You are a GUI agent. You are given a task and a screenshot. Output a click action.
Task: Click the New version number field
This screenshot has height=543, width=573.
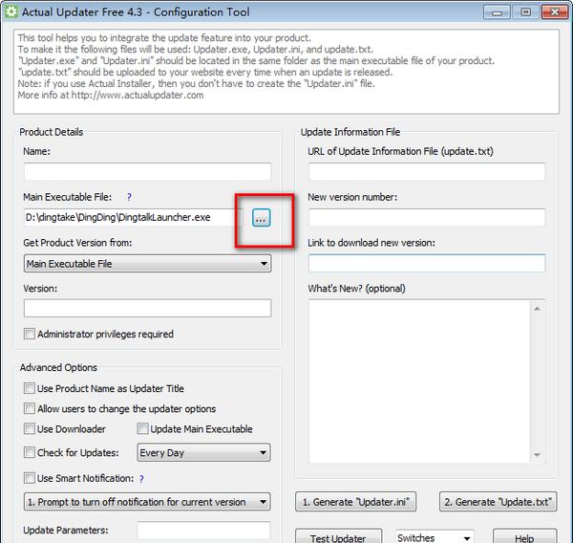pyautogui.click(x=427, y=218)
